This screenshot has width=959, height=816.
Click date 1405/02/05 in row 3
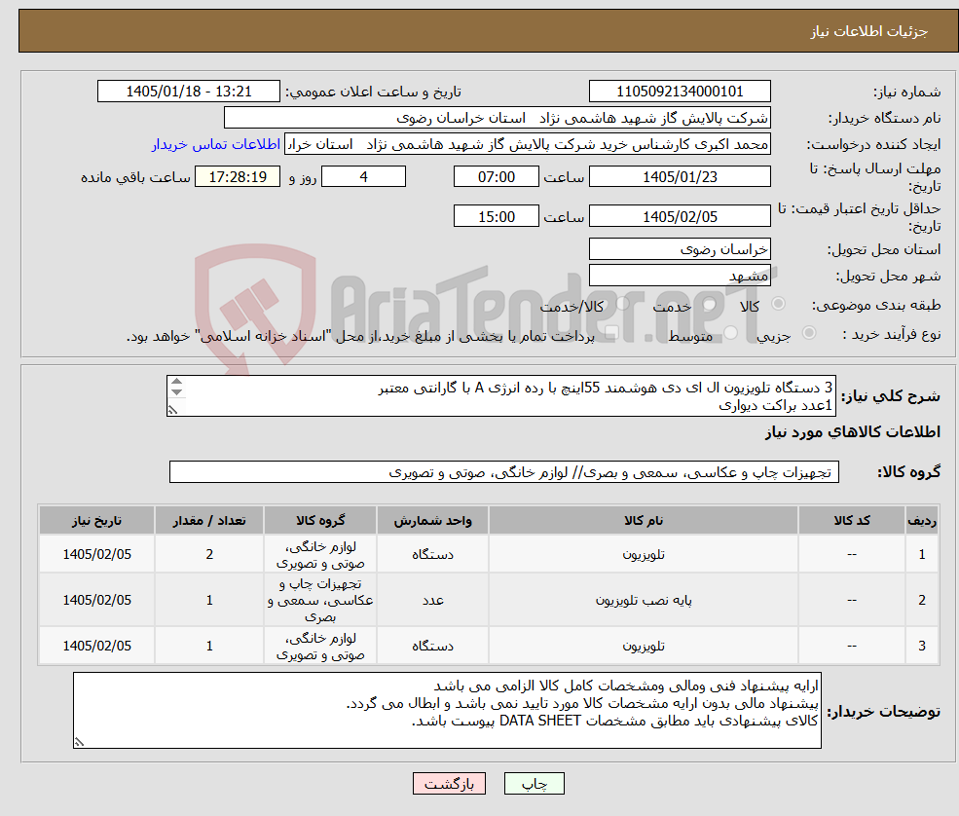(x=96, y=646)
